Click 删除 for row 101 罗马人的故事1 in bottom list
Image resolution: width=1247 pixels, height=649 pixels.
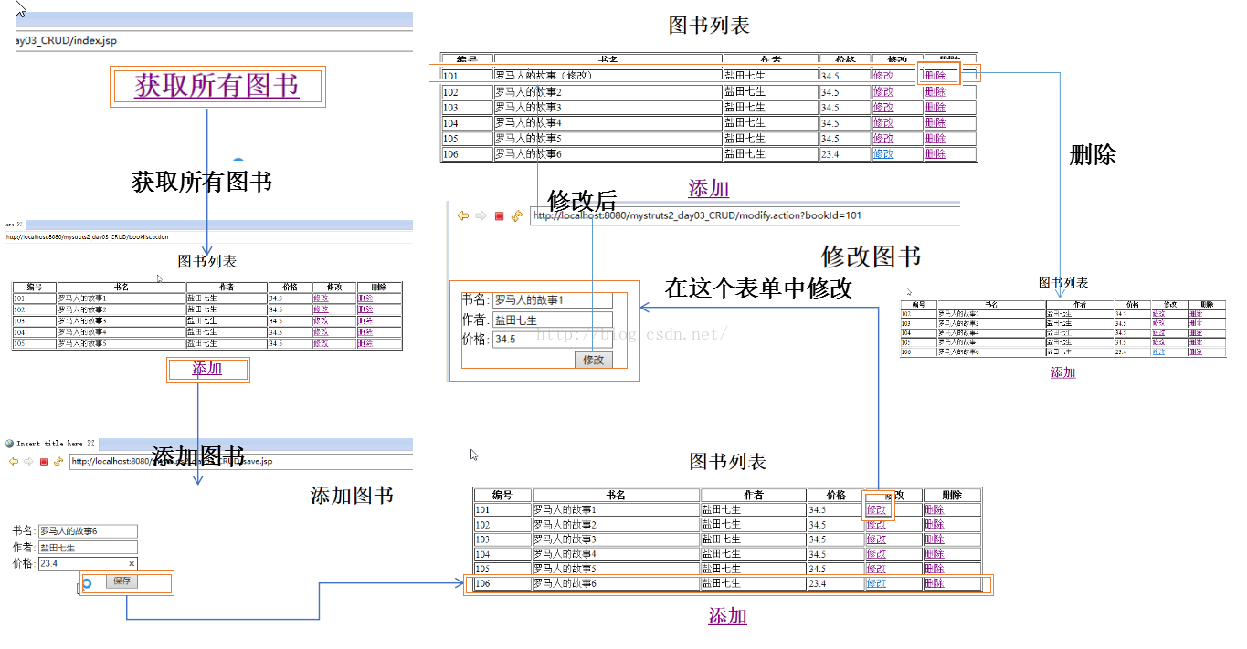pos(934,509)
